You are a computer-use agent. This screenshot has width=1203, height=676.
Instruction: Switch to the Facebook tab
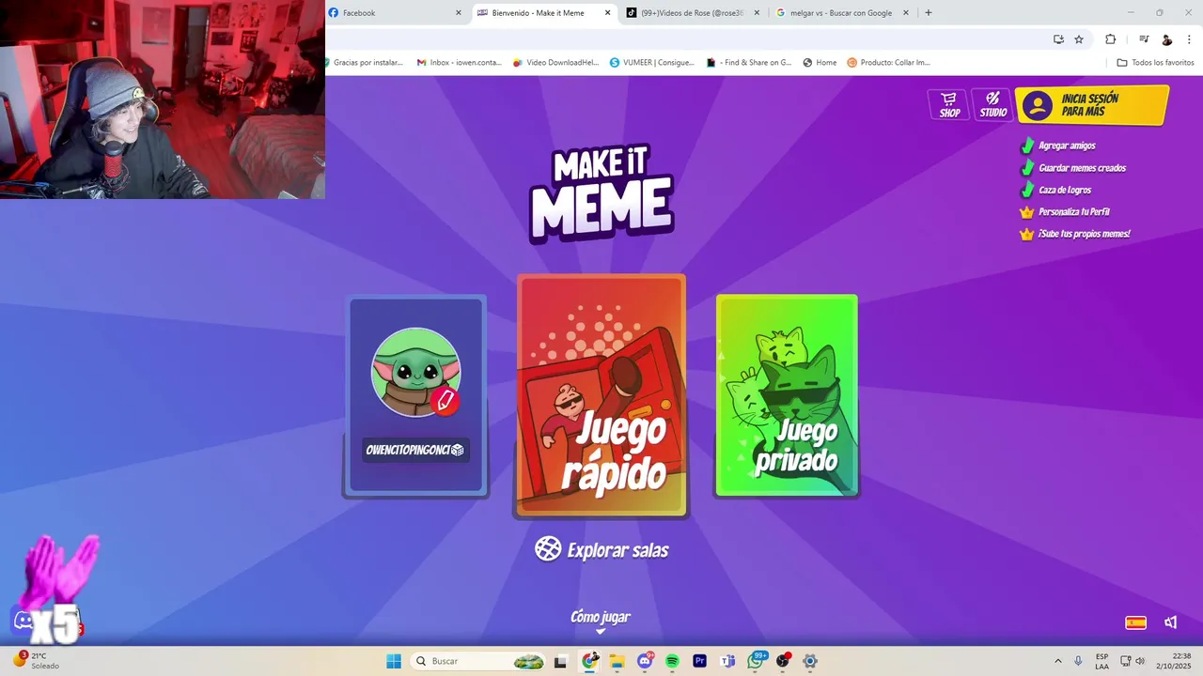[390, 13]
